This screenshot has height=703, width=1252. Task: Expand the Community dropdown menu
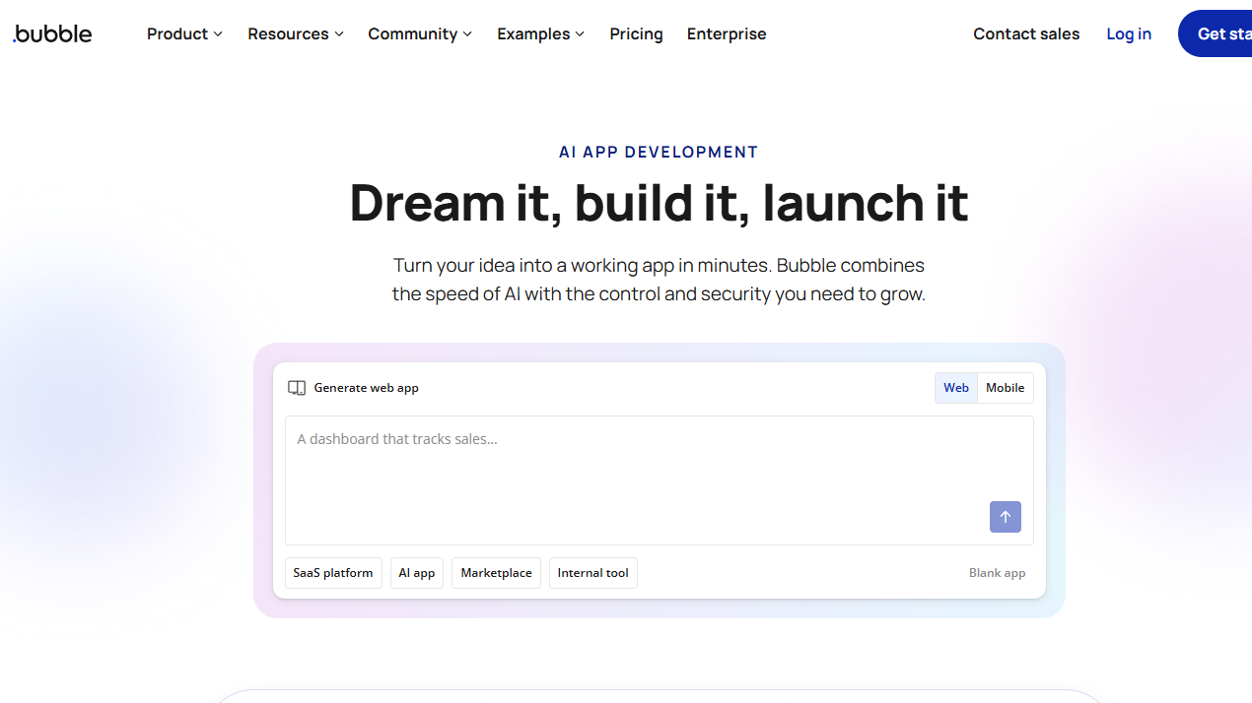coord(420,33)
